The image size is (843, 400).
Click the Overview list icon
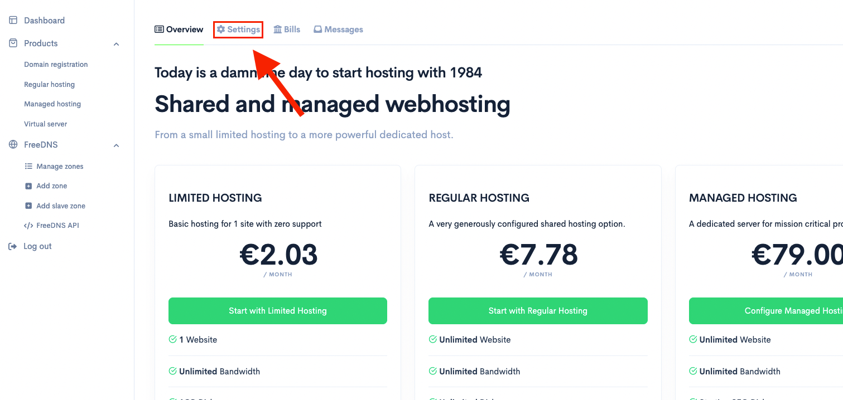160,29
